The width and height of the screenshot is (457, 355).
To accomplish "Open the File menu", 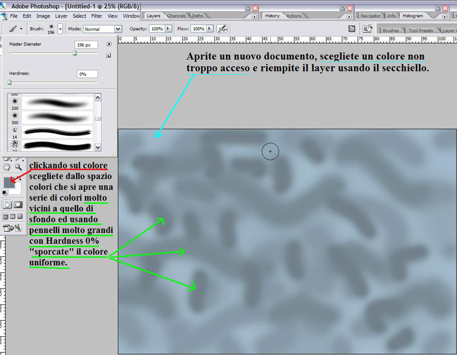I will [14, 16].
